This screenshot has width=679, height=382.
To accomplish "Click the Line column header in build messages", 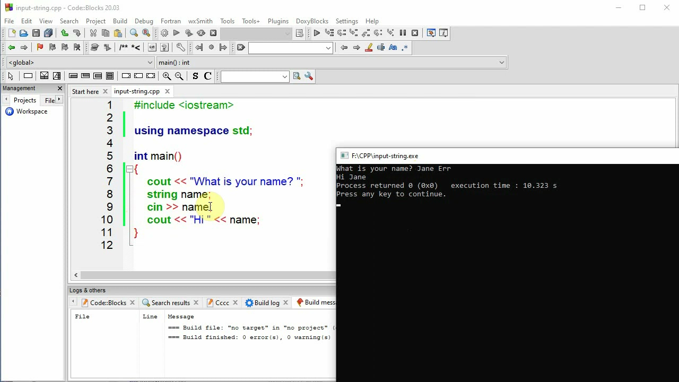I will pyautogui.click(x=150, y=317).
